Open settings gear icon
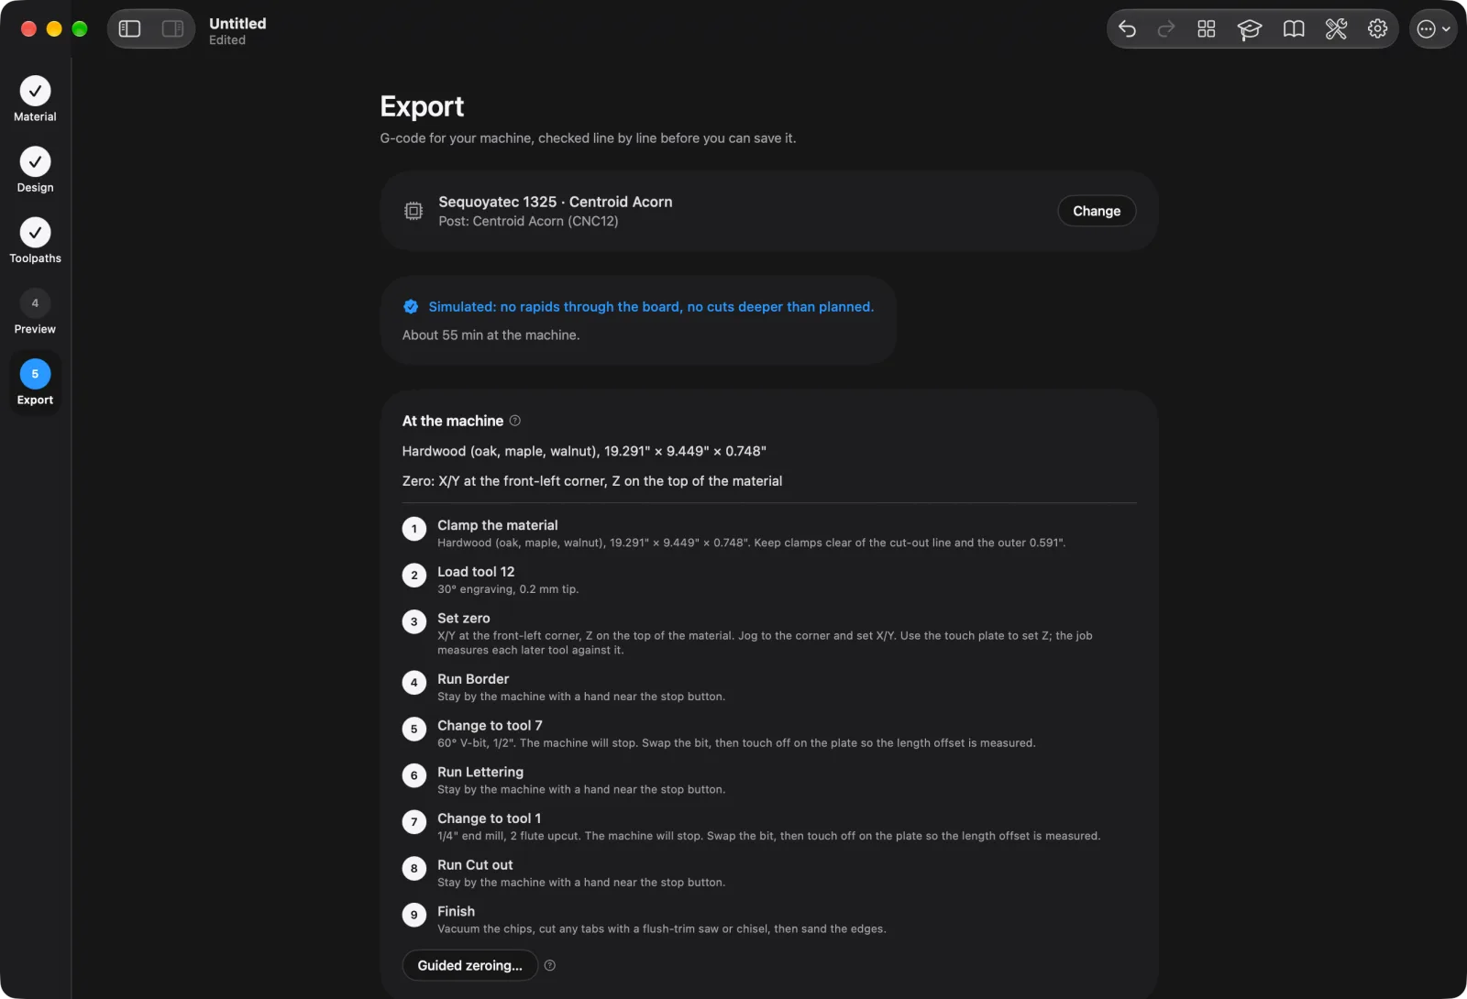The height and width of the screenshot is (999, 1467). 1377,29
